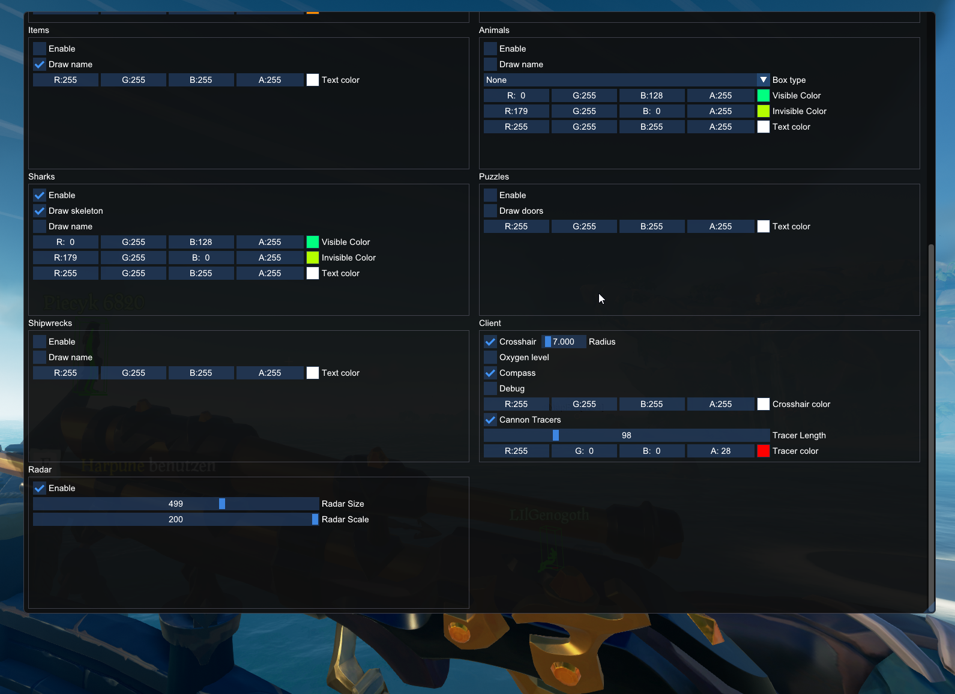The width and height of the screenshot is (955, 694).
Task: Disable Cannon Tracers checkbox
Action: pyautogui.click(x=490, y=420)
